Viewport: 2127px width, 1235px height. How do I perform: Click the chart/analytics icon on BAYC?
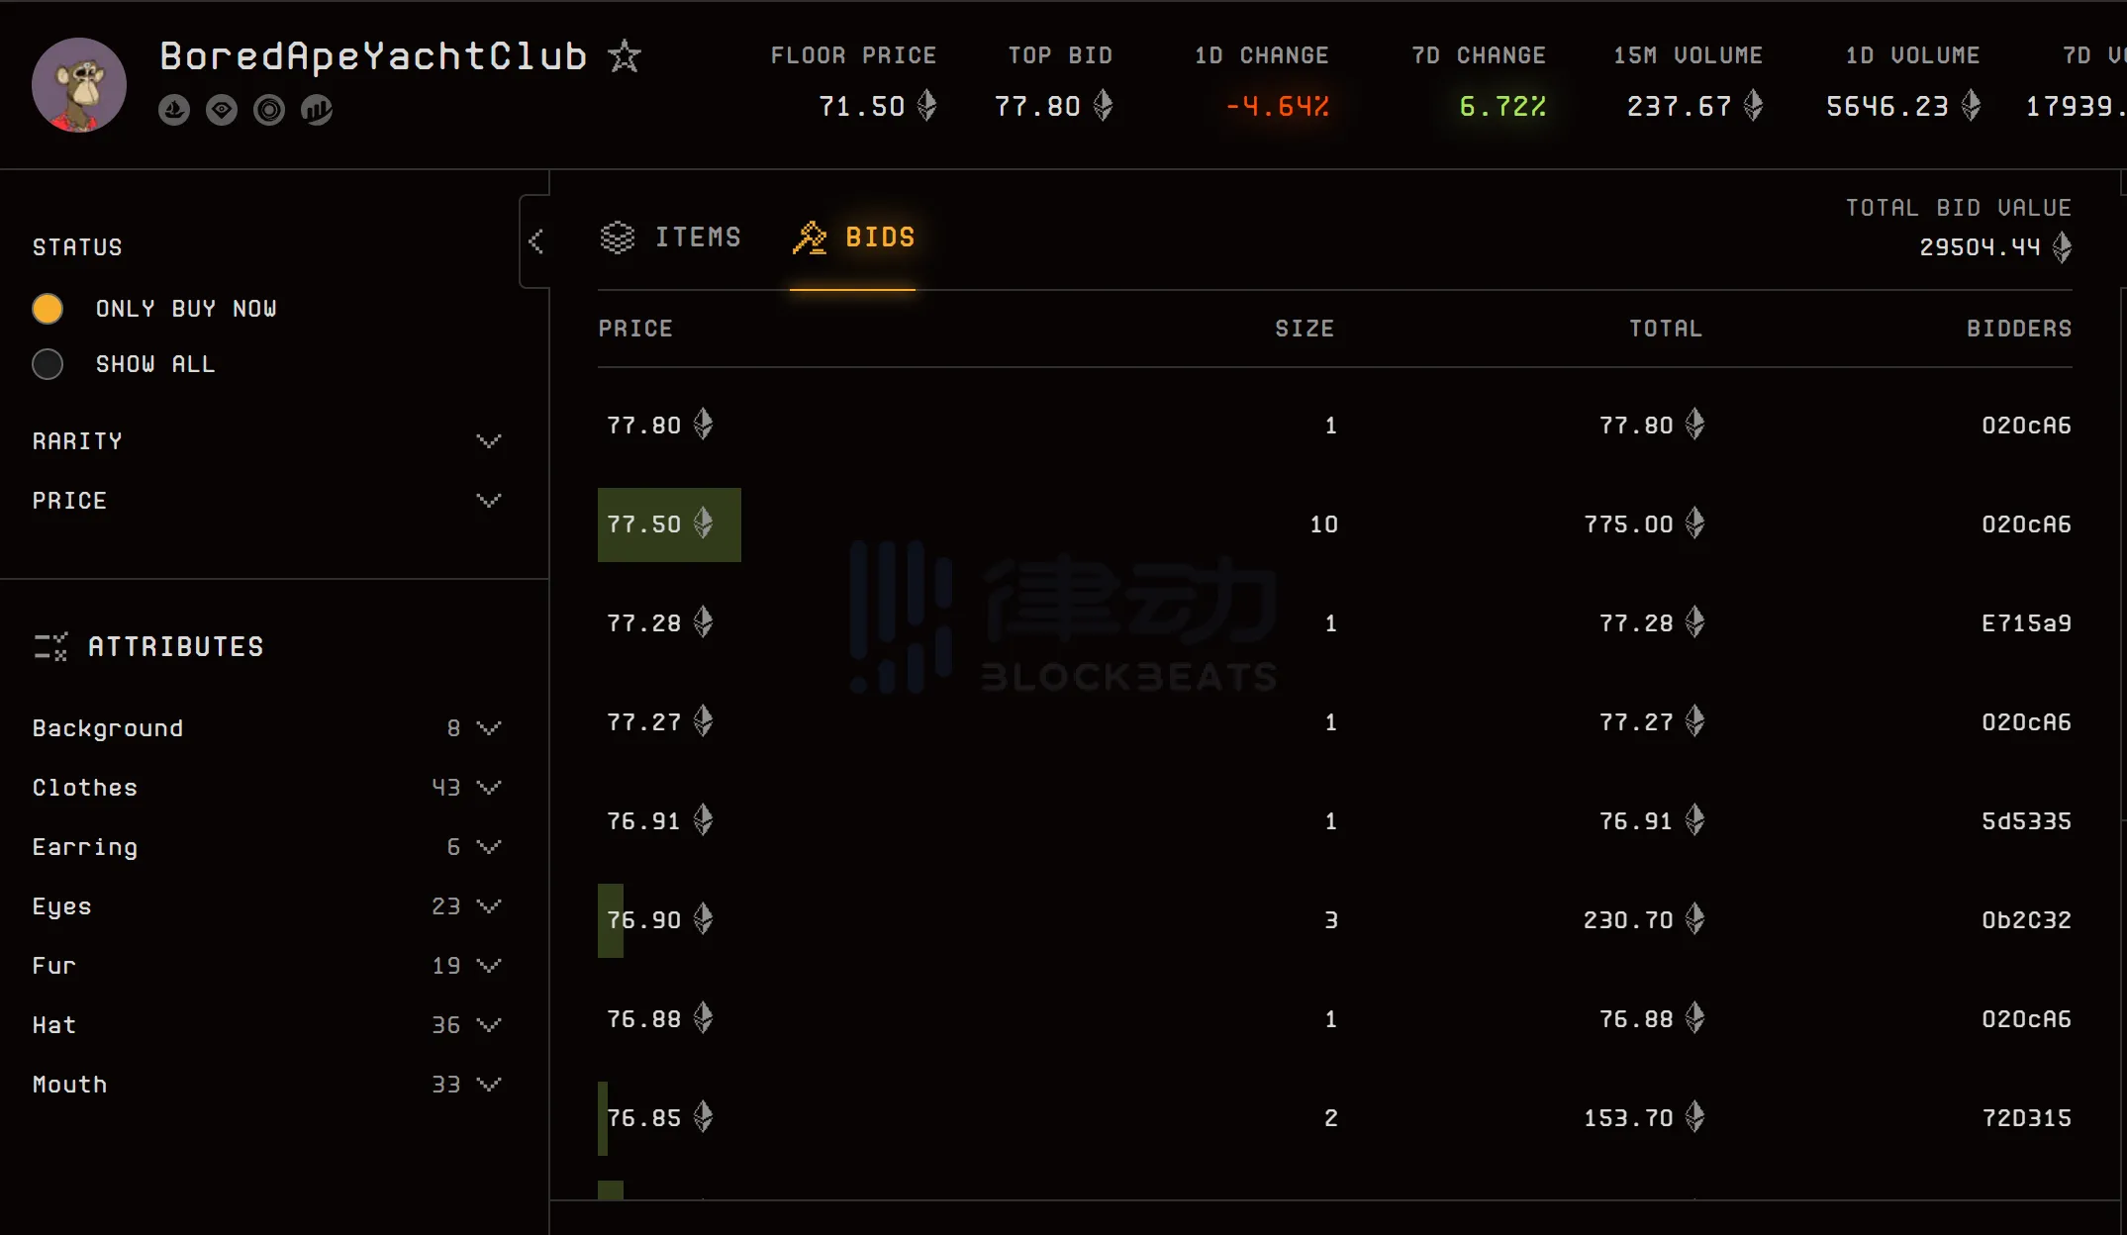point(318,109)
